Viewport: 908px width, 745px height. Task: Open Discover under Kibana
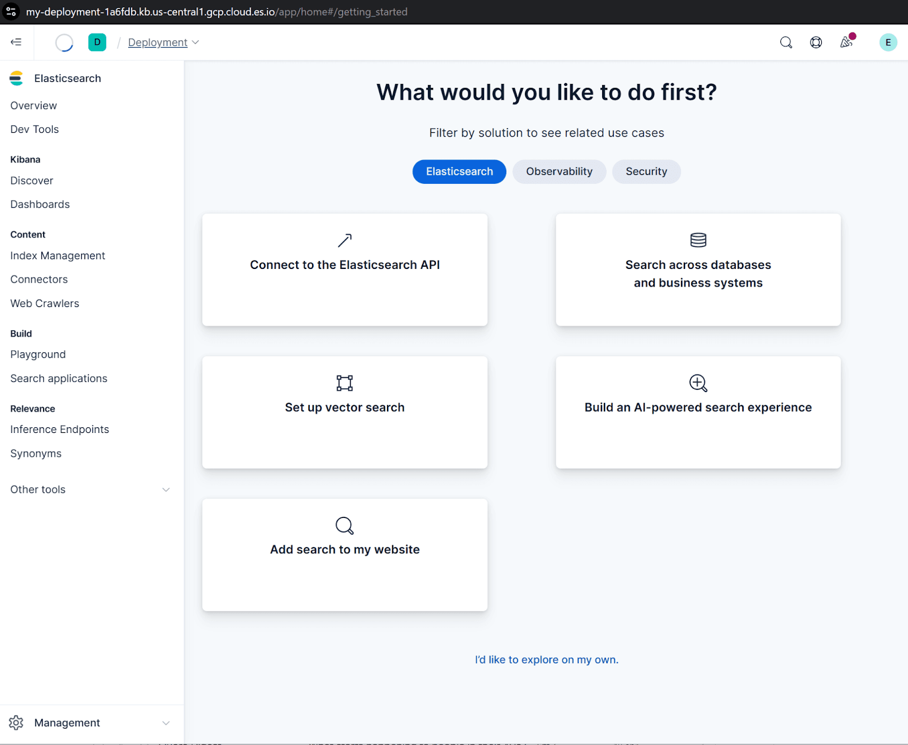32,180
